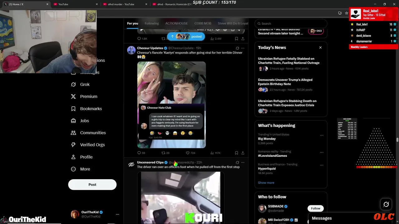Open account menu next to OuriTheKid
The height and width of the screenshot is (224, 399).
pyautogui.click(x=118, y=214)
